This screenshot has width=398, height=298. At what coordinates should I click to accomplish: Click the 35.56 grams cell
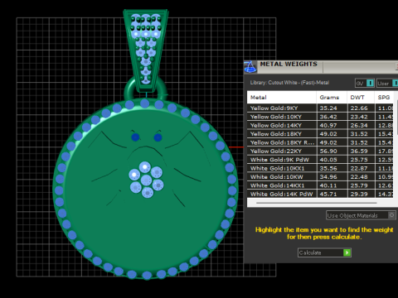[x=332, y=168]
